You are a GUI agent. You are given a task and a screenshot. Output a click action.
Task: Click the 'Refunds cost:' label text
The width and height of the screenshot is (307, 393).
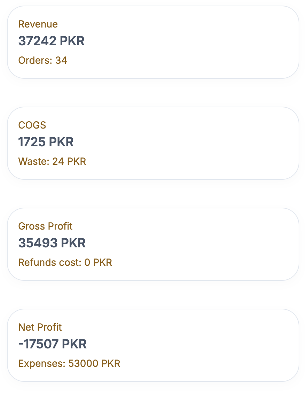[50, 263]
